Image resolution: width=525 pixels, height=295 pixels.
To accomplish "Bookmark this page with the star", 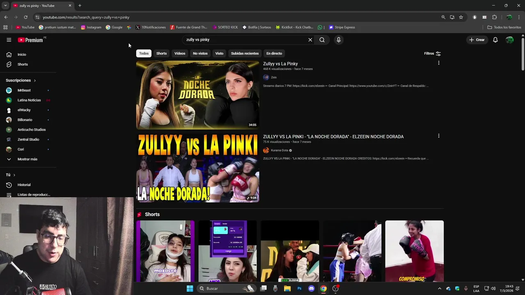I will click(461, 17).
